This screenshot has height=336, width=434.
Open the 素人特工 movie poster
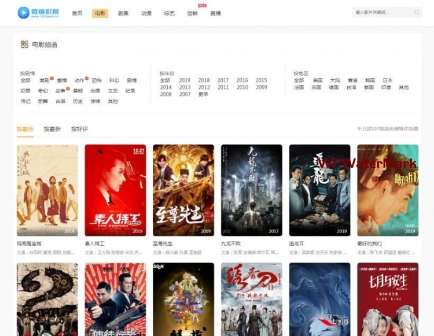pyautogui.click(x=115, y=190)
